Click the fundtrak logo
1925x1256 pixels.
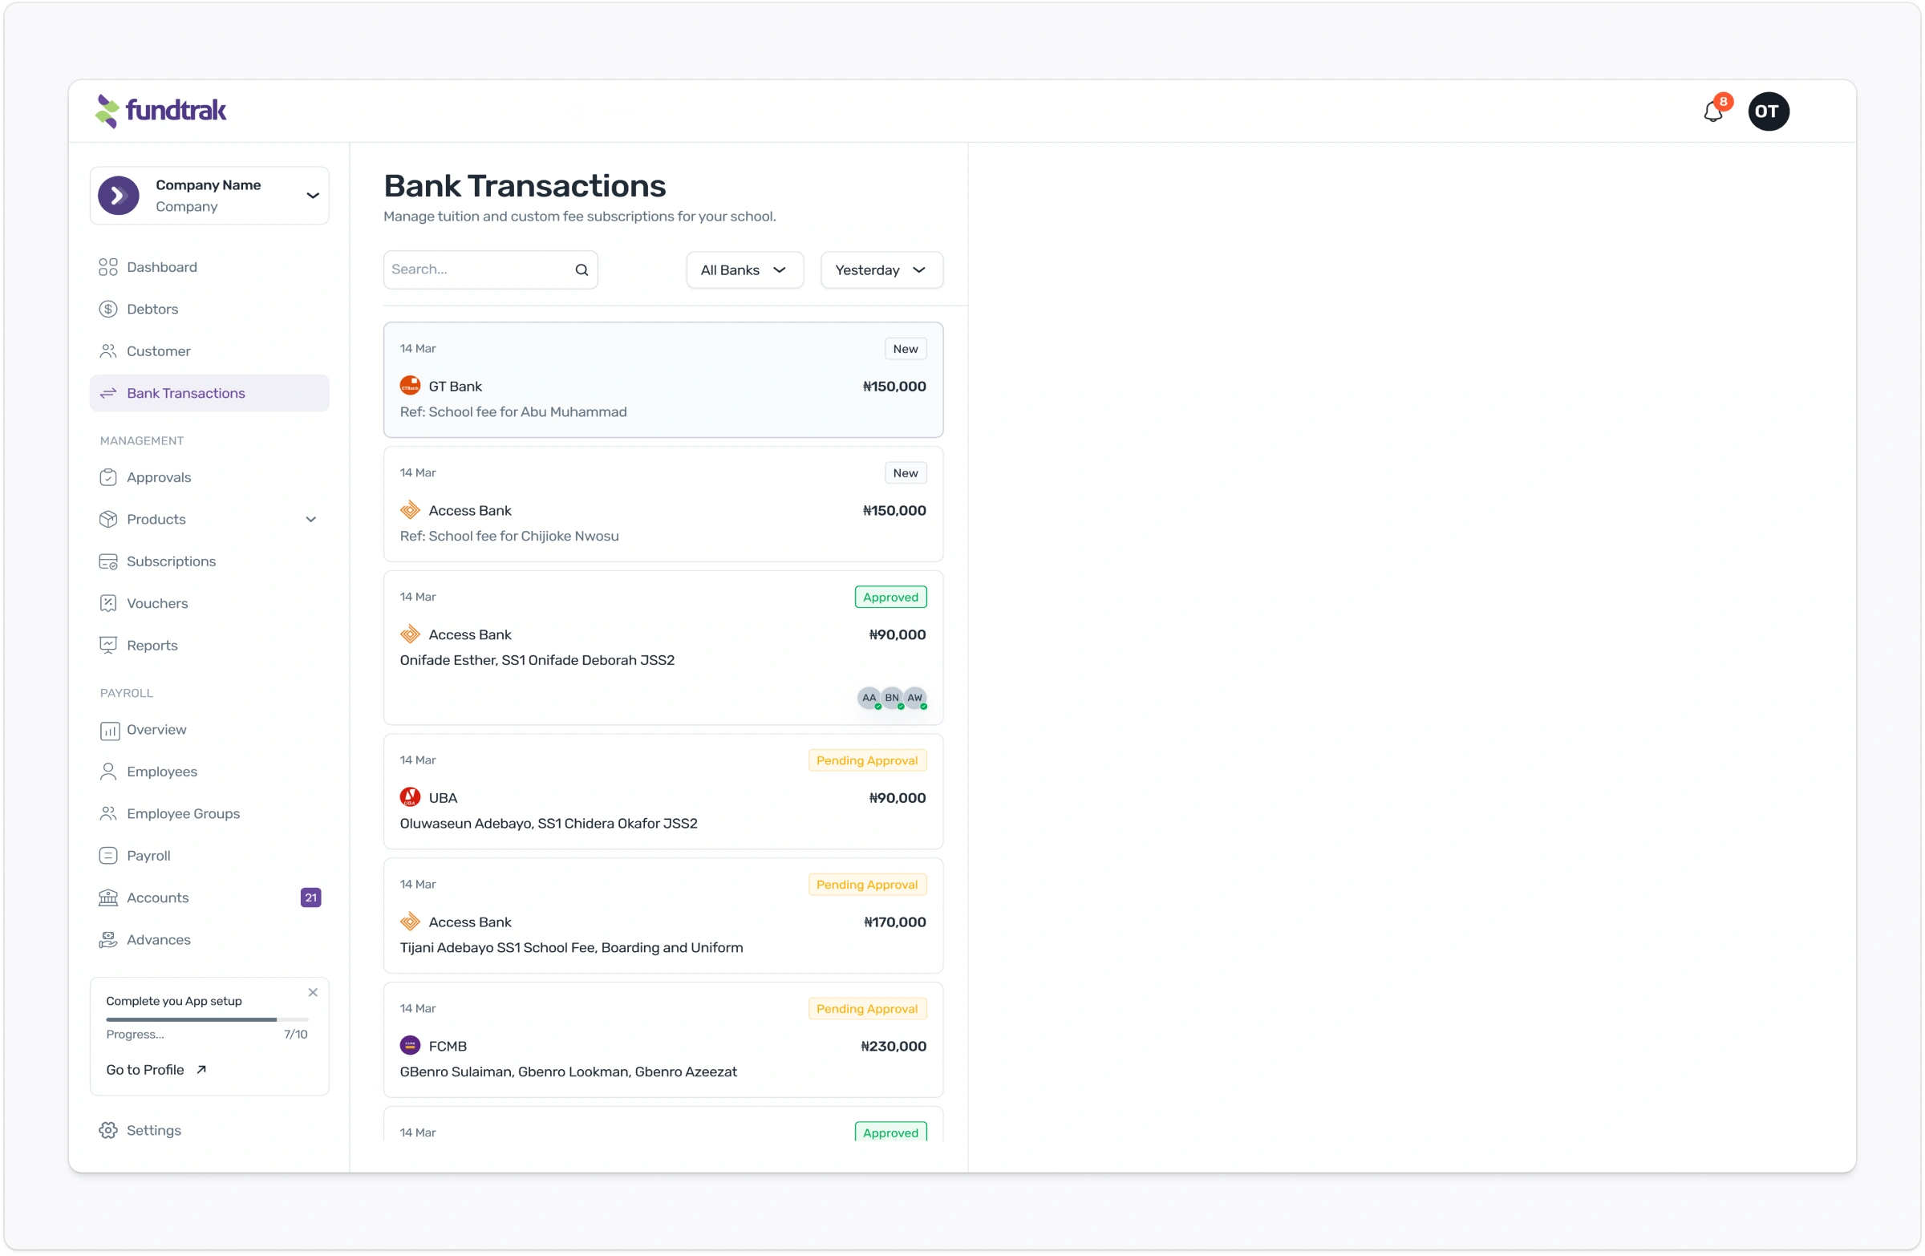pos(160,111)
